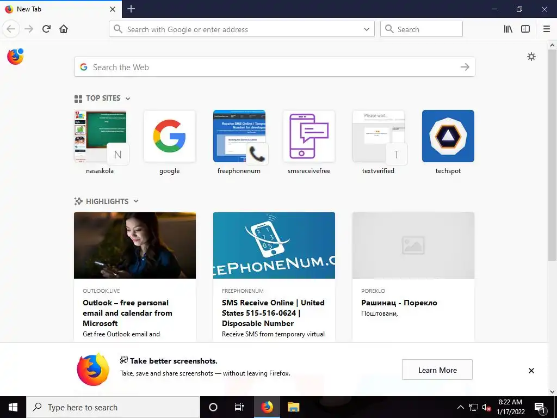Click the POREKLO source label

(x=373, y=291)
